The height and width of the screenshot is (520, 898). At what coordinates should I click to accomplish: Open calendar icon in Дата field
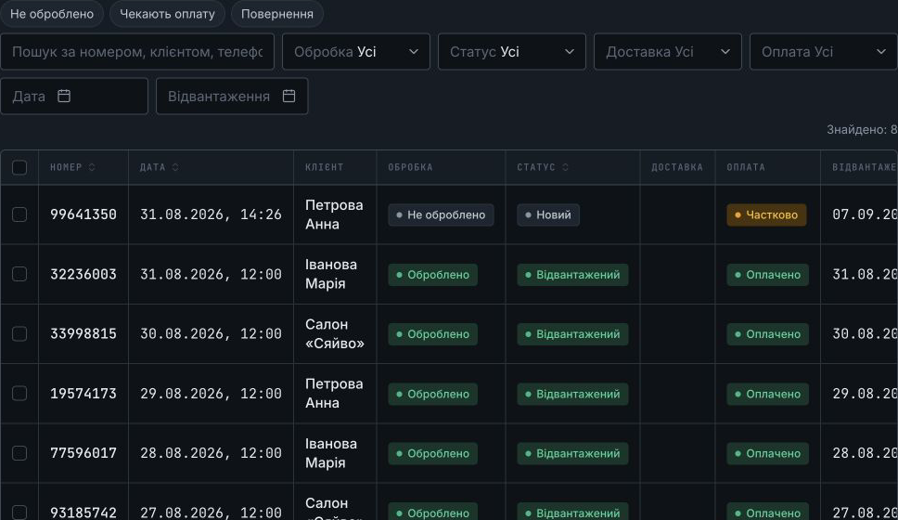pyautogui.click(x=64, y=96)
